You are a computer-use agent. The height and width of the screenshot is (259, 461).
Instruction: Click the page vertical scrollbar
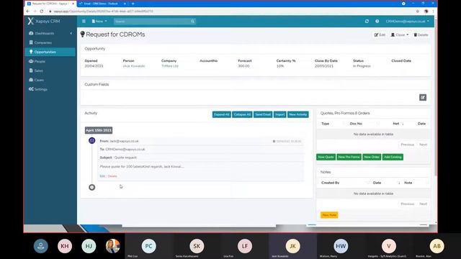click(x=436, y=97)
